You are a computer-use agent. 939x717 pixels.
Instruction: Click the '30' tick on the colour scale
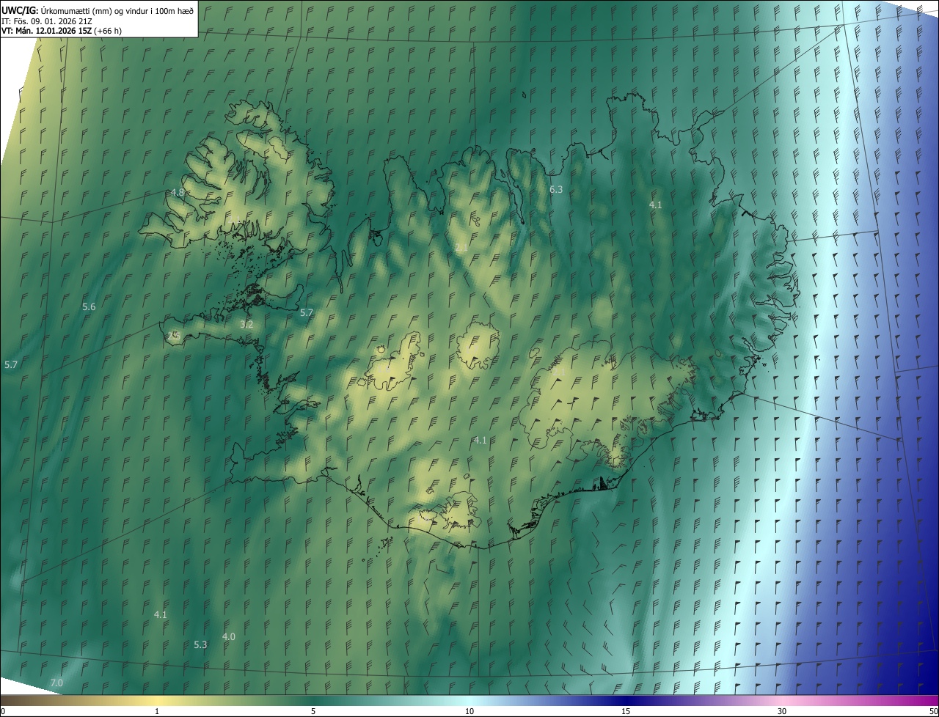(782, 711)
